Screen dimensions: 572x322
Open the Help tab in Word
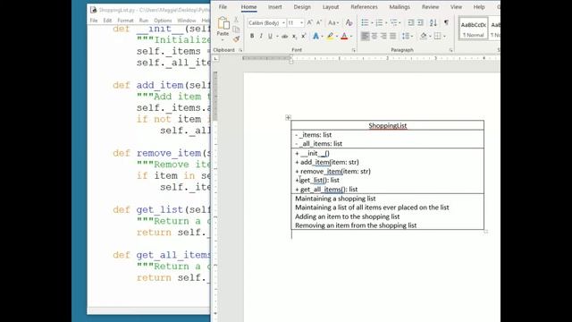coord(479,7)
